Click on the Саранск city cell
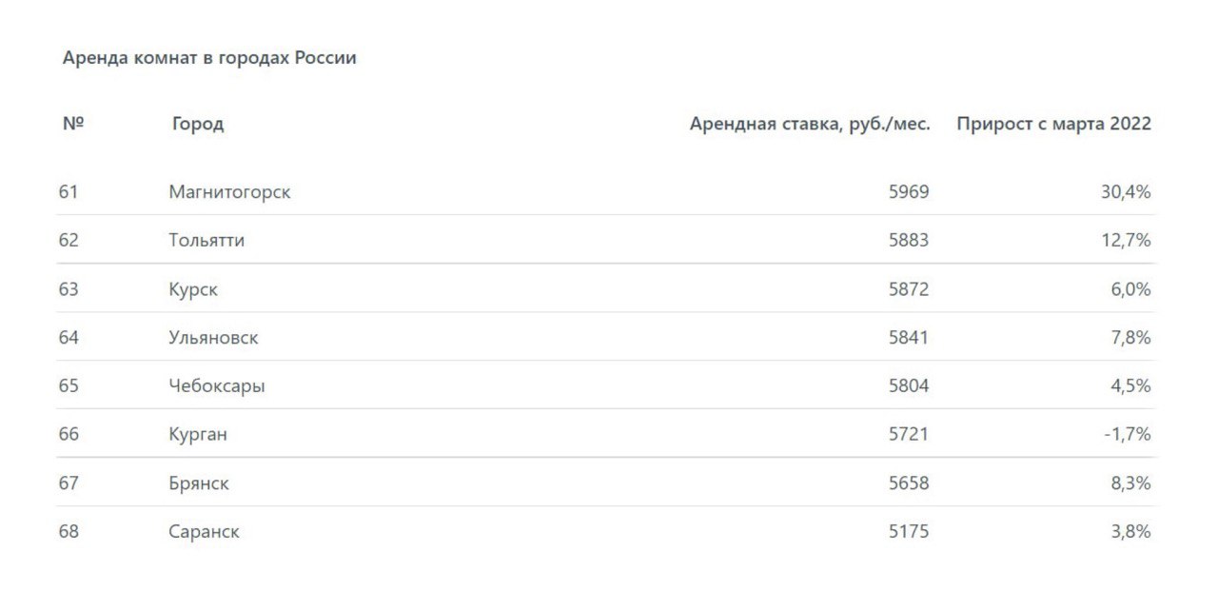This screenshot has height=611, width=1218. [x=204, y=532]
